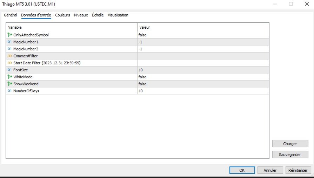The width and height of the screenshot is (314, 178).
Task: Select the MagicNumber1 variable name
Action: point(26,42)
